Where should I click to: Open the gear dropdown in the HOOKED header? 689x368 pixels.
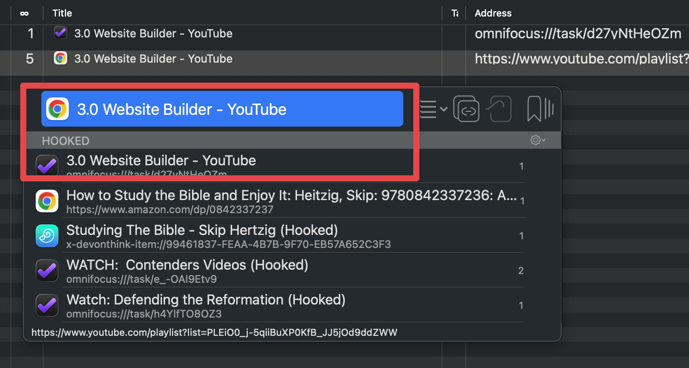(x=537, y=140)
